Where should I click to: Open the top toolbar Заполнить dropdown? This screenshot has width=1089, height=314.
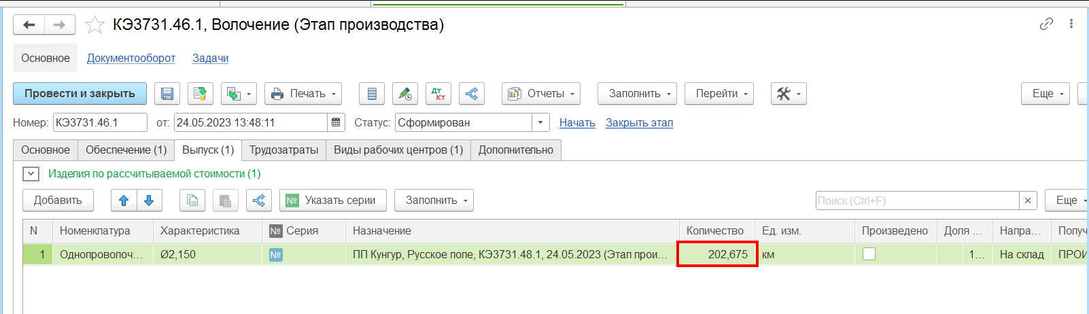pyautogui.click(x=637, y=94)
